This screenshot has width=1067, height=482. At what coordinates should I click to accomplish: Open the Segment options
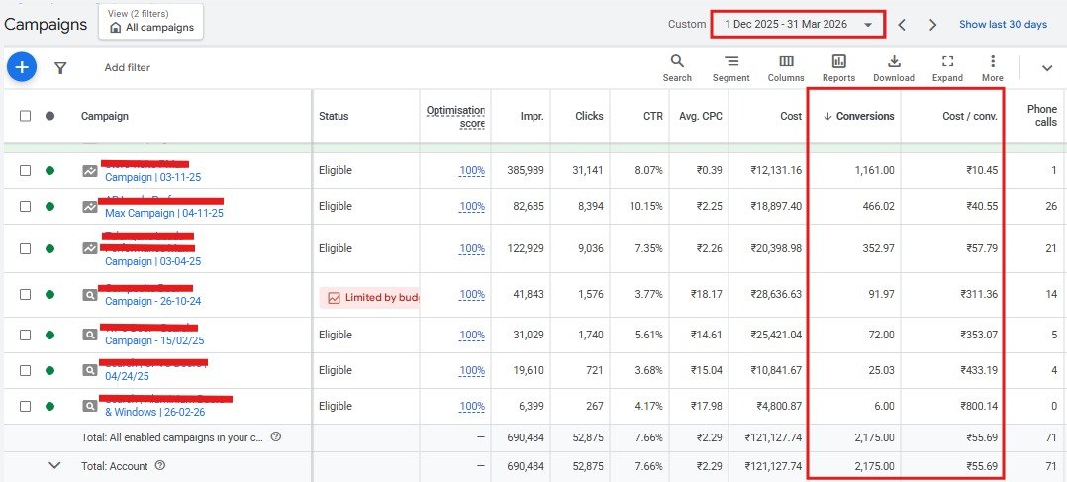(730, 67)
